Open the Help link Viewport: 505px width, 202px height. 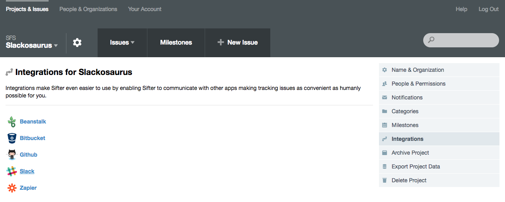(462, 9)
